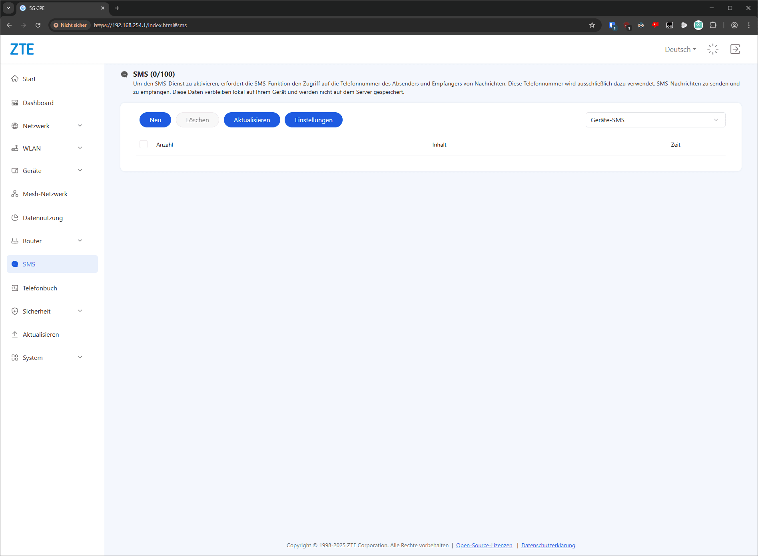Click the SMS header speech bubble icon

tap(124, 74)
